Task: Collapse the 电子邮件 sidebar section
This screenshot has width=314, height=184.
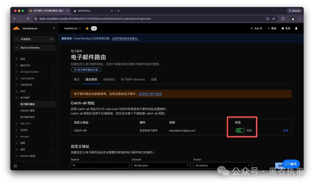Action: 34,98
